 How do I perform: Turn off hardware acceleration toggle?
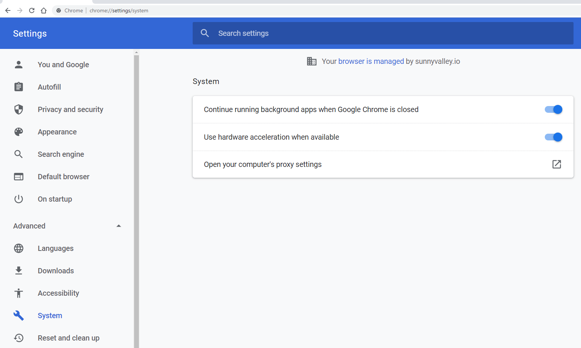pyautogui.click(x=553, y=137)
